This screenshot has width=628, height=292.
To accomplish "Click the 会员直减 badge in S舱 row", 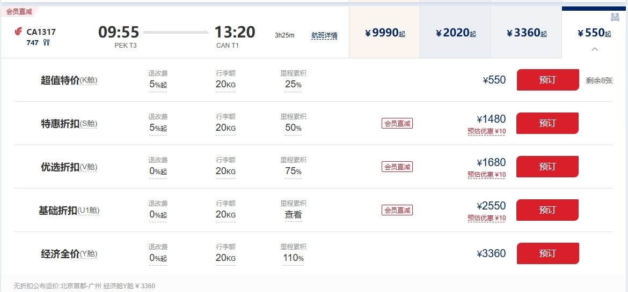I will click(397, 123).
